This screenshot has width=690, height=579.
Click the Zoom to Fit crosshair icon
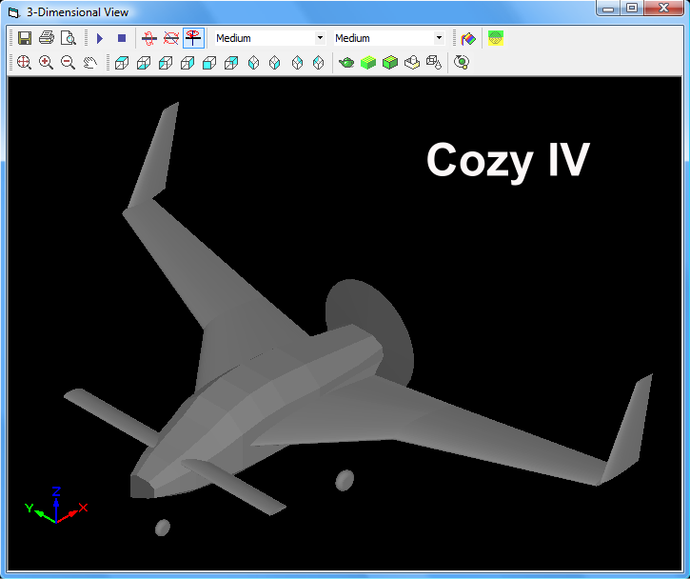coord(24,63)
